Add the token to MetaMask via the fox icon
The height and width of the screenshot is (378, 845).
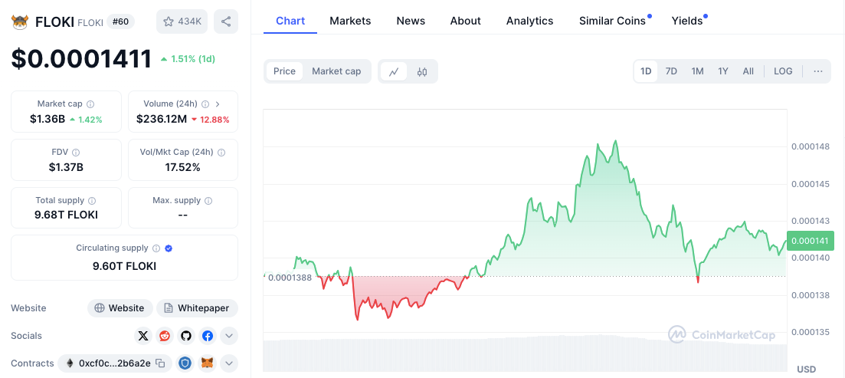pyautogui.click(x=207, y=363)
